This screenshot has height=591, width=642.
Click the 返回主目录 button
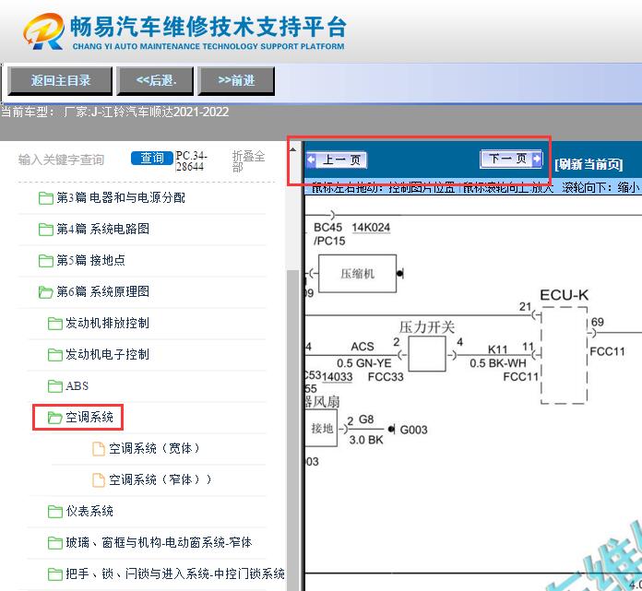tap(60, 80)
